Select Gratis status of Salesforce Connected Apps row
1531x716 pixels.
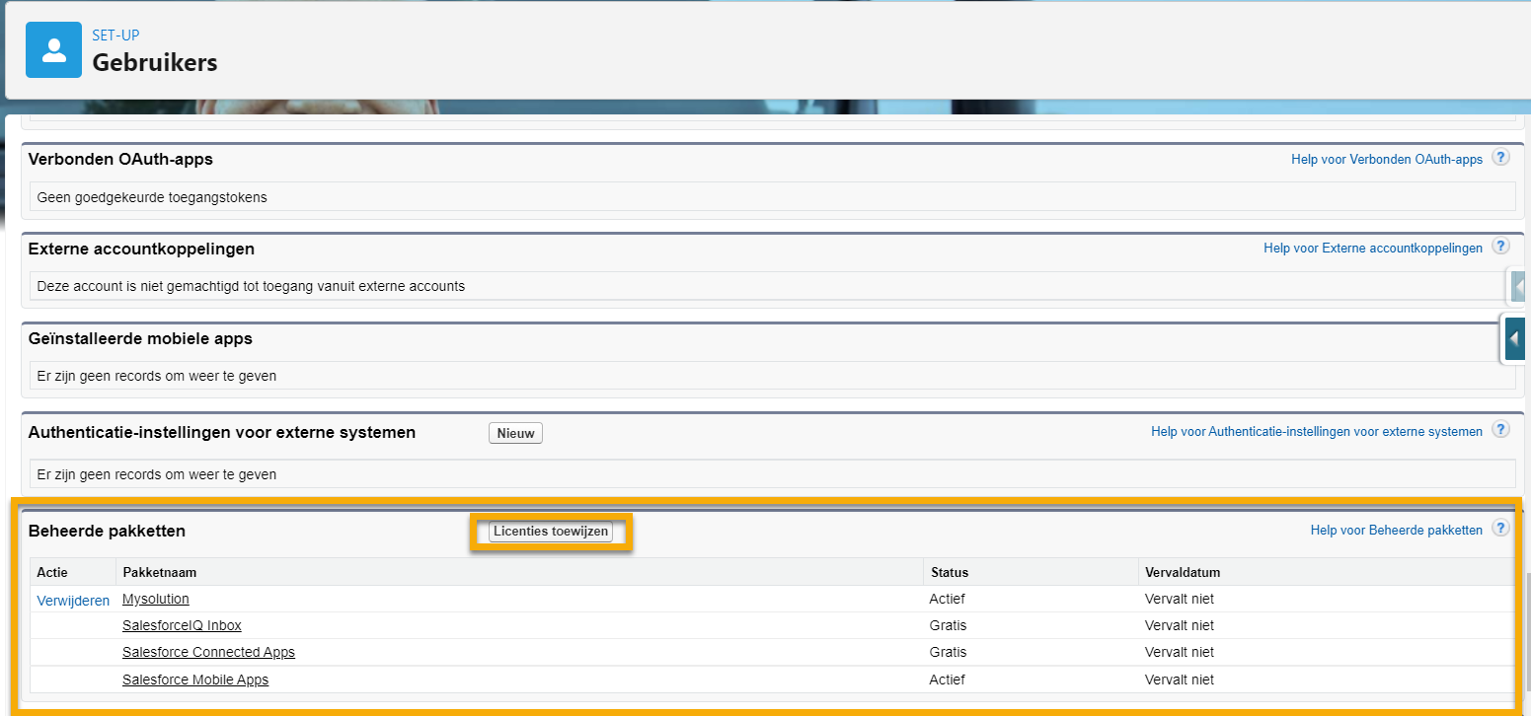(x=948, y=652)
